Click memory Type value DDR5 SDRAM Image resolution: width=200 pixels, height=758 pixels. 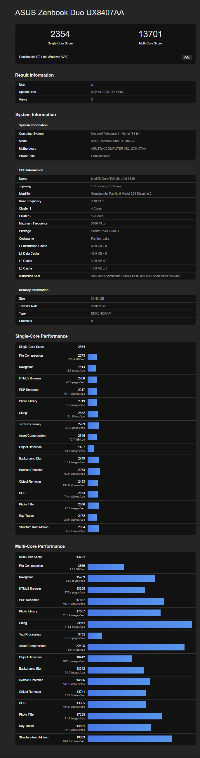click(x=101, y=313)
